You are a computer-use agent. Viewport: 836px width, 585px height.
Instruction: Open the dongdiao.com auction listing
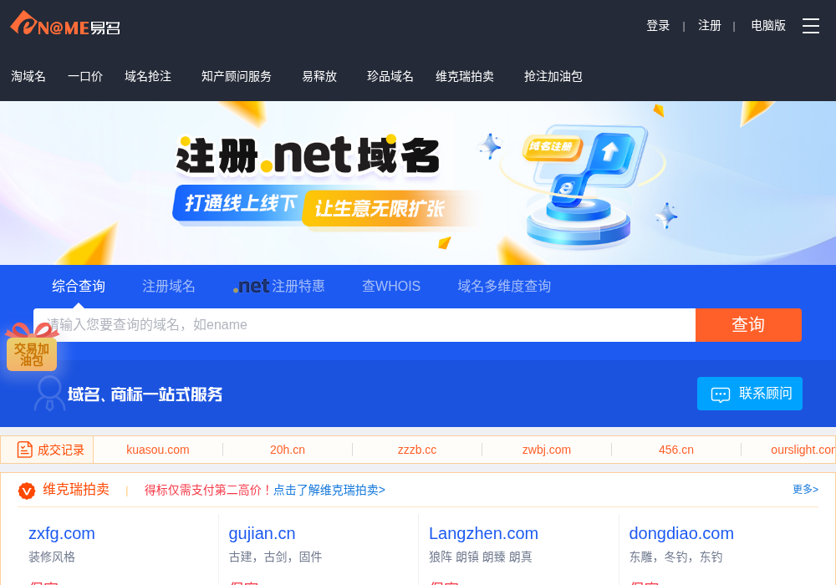681,533
